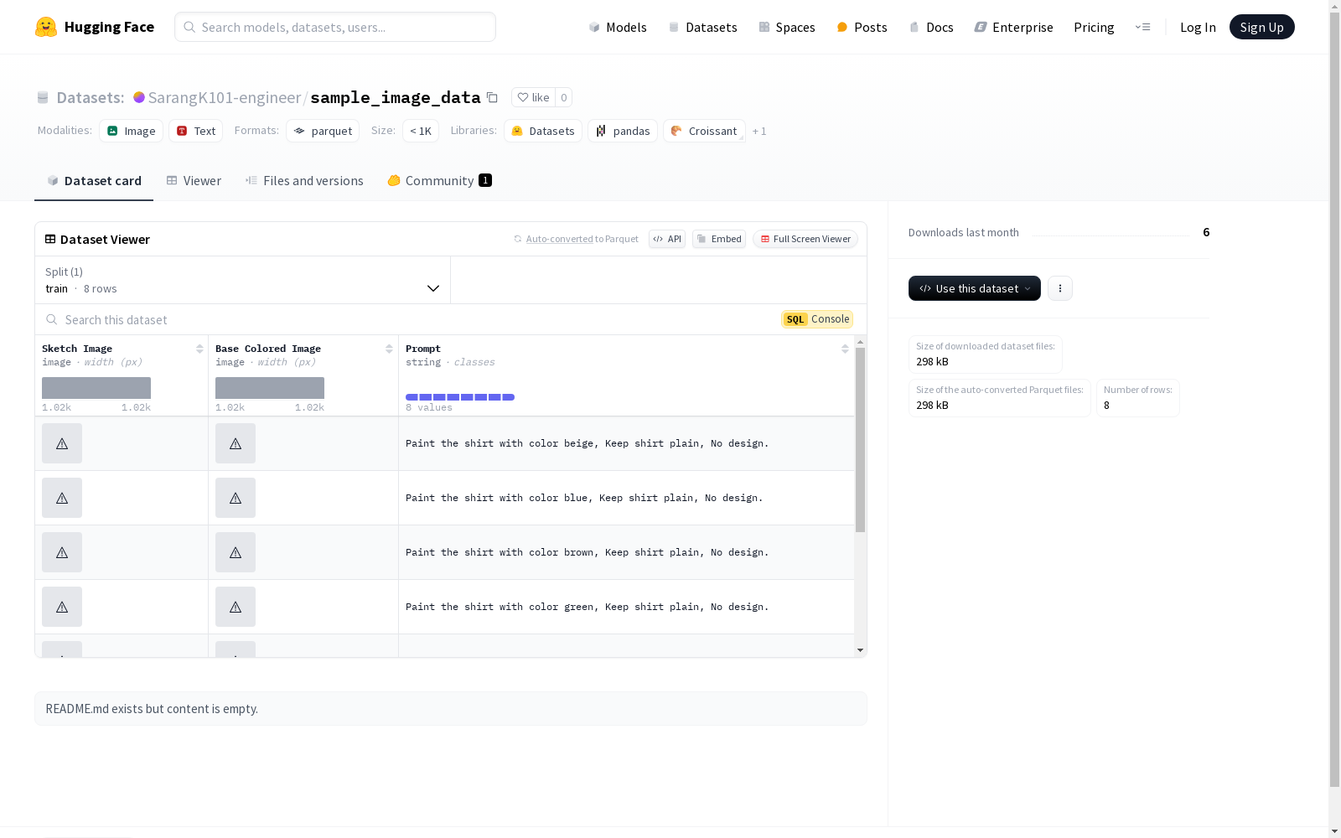Click the sample_image_data dataset title

[x=396, y=97]
